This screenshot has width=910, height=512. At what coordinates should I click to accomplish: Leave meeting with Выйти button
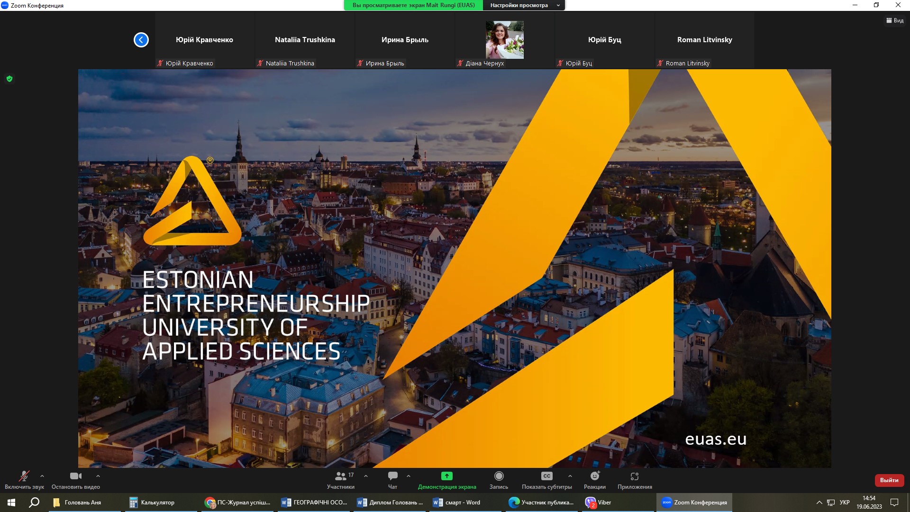coord(889,480)
